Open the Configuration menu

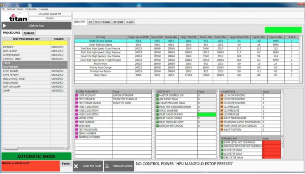pyautogui.click(x=31, y=9)
